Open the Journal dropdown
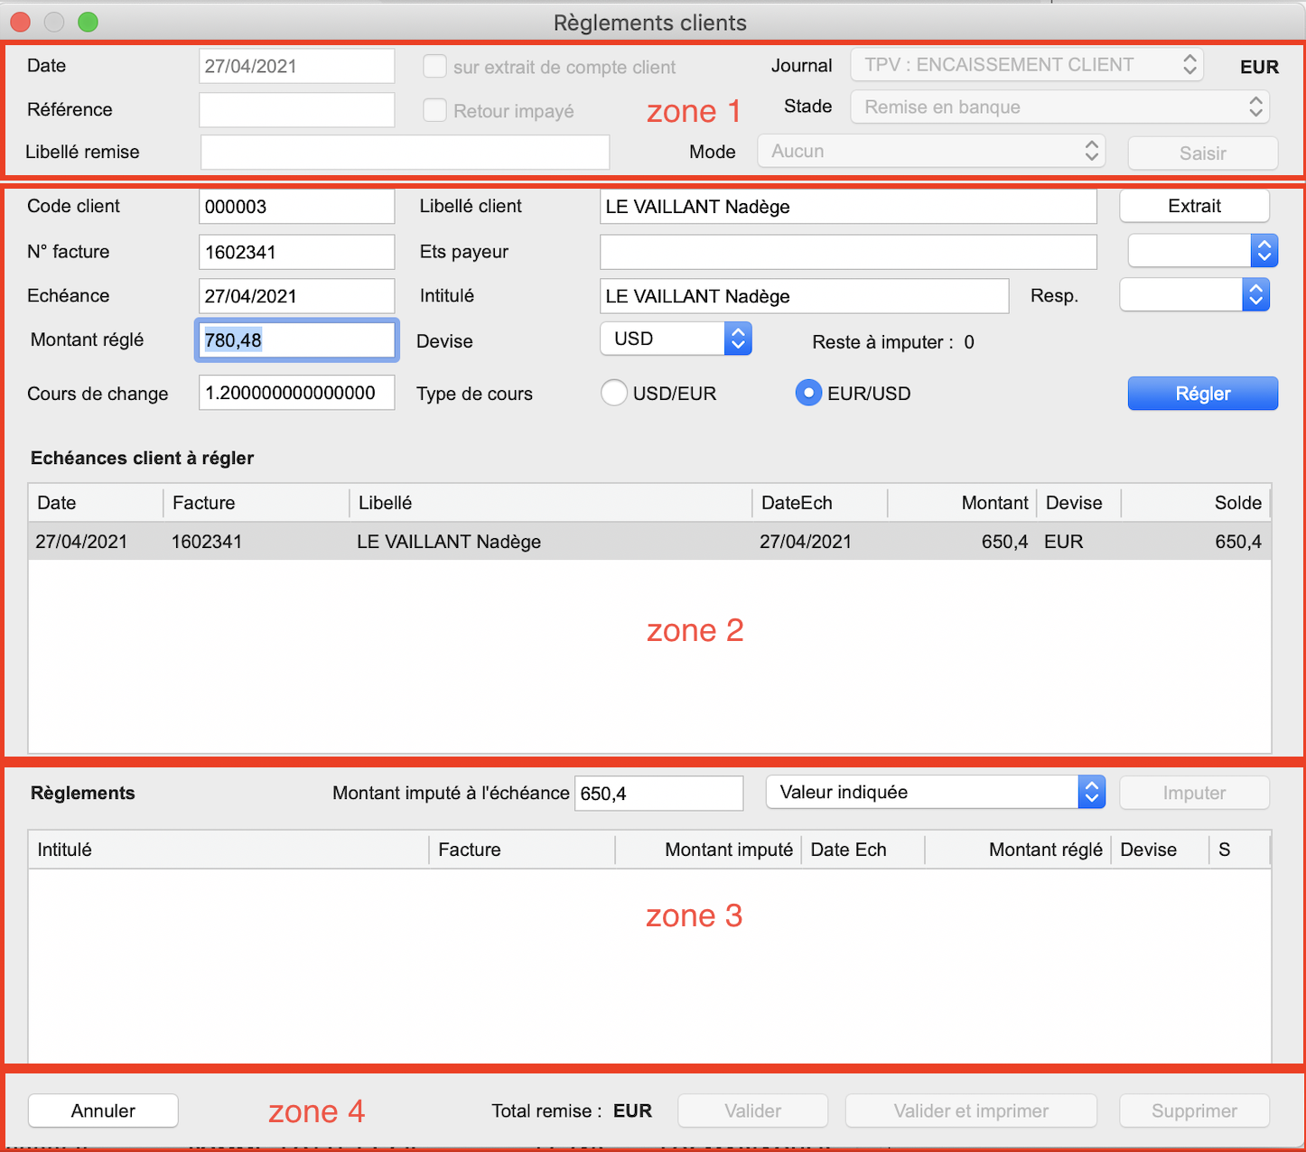The image size is (1306, 1152). click(1027, 65)
